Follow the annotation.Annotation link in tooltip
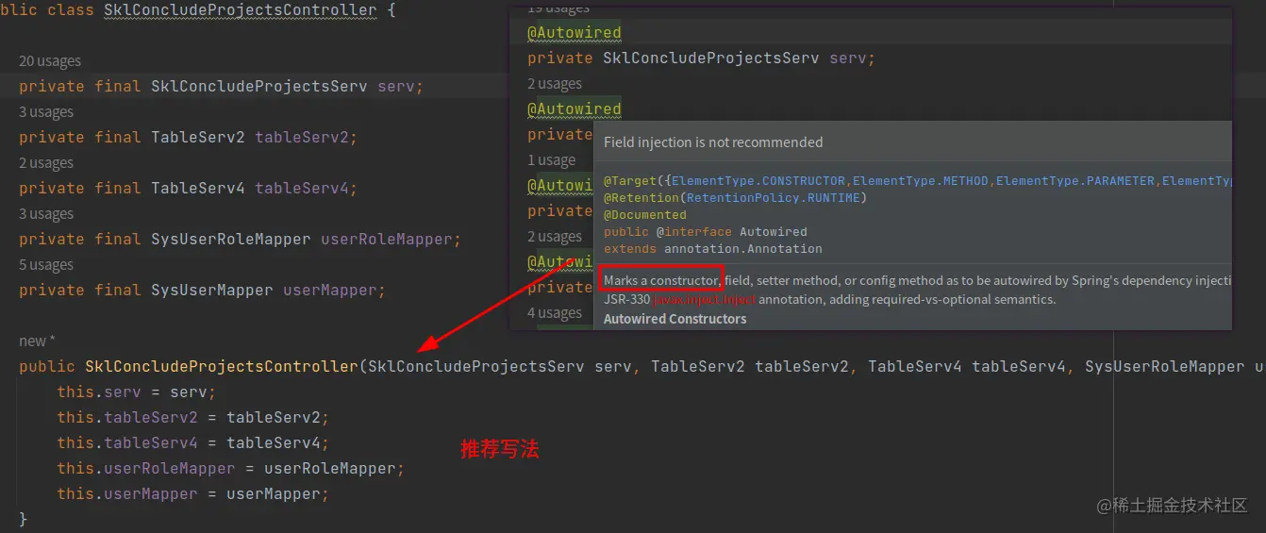1266x533 pixels. [743, 249]
